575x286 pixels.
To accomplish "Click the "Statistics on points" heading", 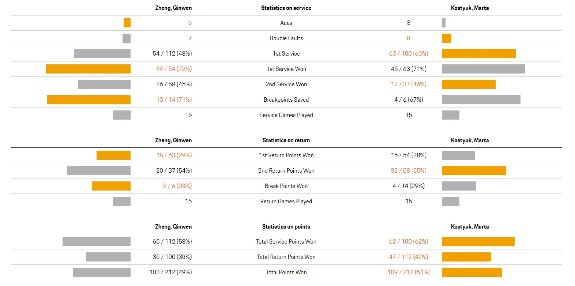I will pos(286,226).
